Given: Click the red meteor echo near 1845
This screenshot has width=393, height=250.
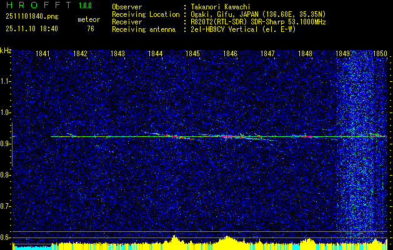Looking at the screenshot, I should (x=179, y=137).
